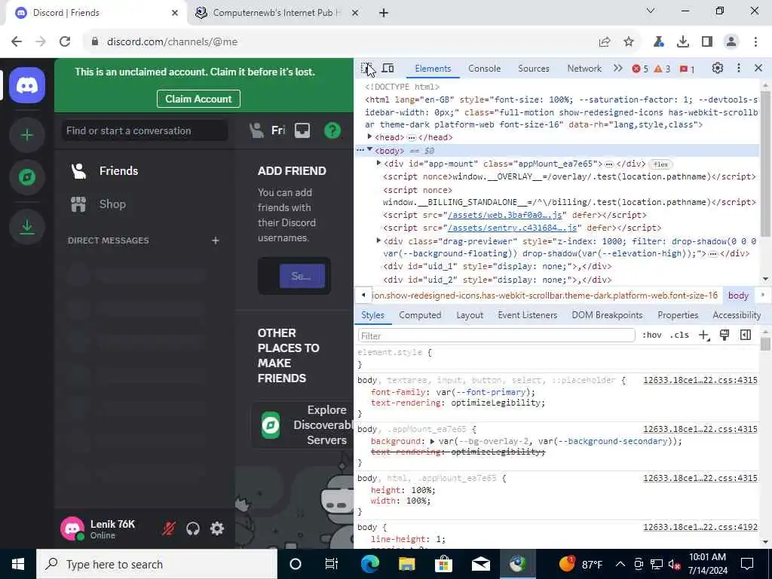
Task: Open the Discord home direct messages icon
Action: point(27,85)
